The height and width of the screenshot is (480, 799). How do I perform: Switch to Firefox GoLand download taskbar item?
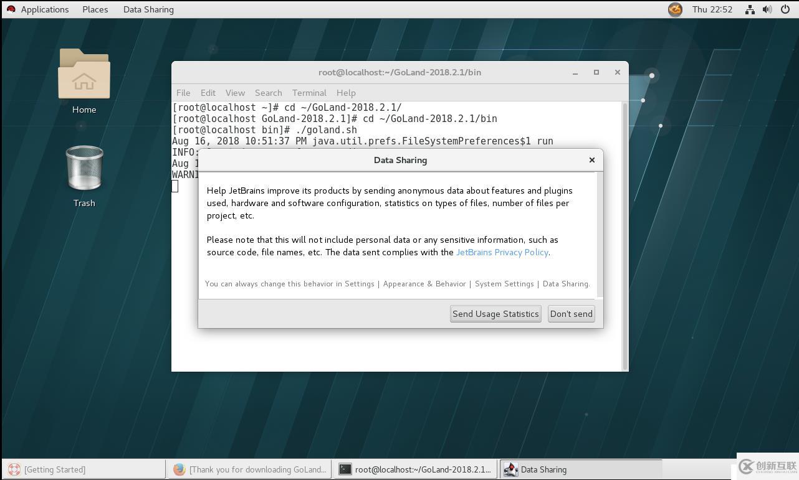pos(251,469)
